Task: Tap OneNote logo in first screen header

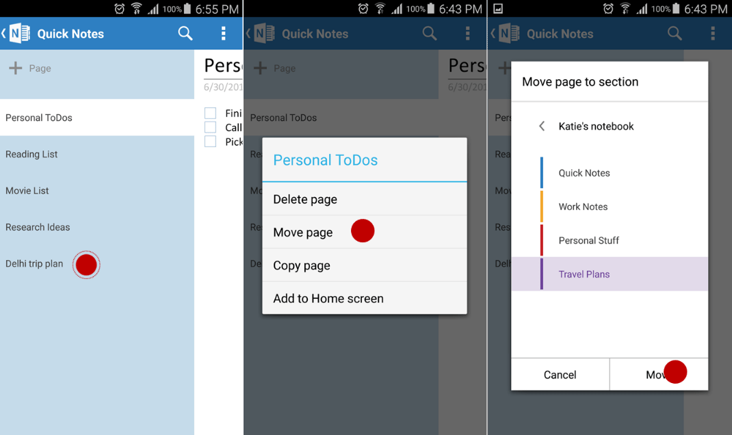Action: click(x=20, y=34)
